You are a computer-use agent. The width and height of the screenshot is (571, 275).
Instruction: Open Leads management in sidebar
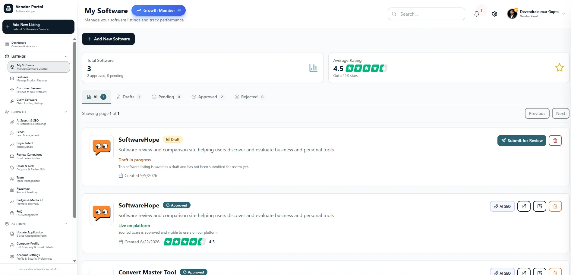[x=39, y=134]
